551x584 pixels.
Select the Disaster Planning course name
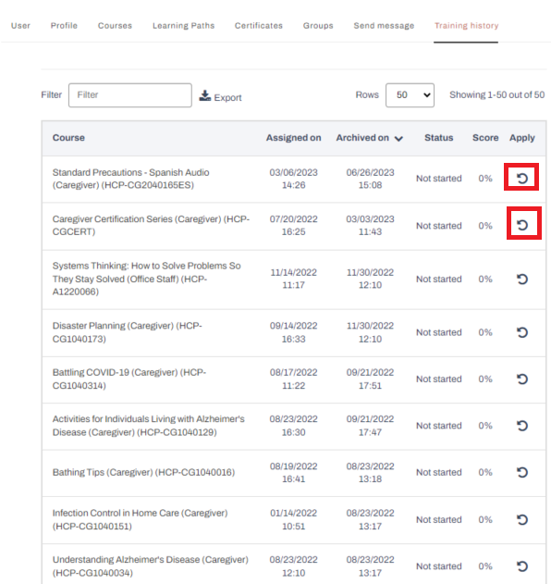(x=128, y=332)
